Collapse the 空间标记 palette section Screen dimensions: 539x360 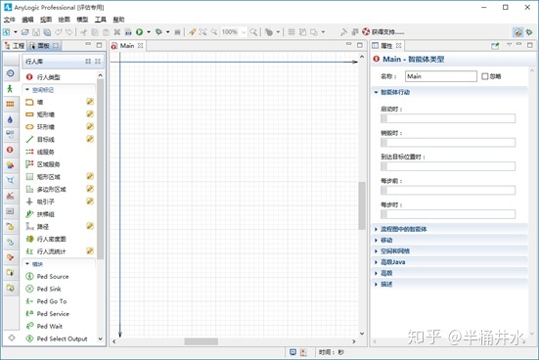coord(27,90)
